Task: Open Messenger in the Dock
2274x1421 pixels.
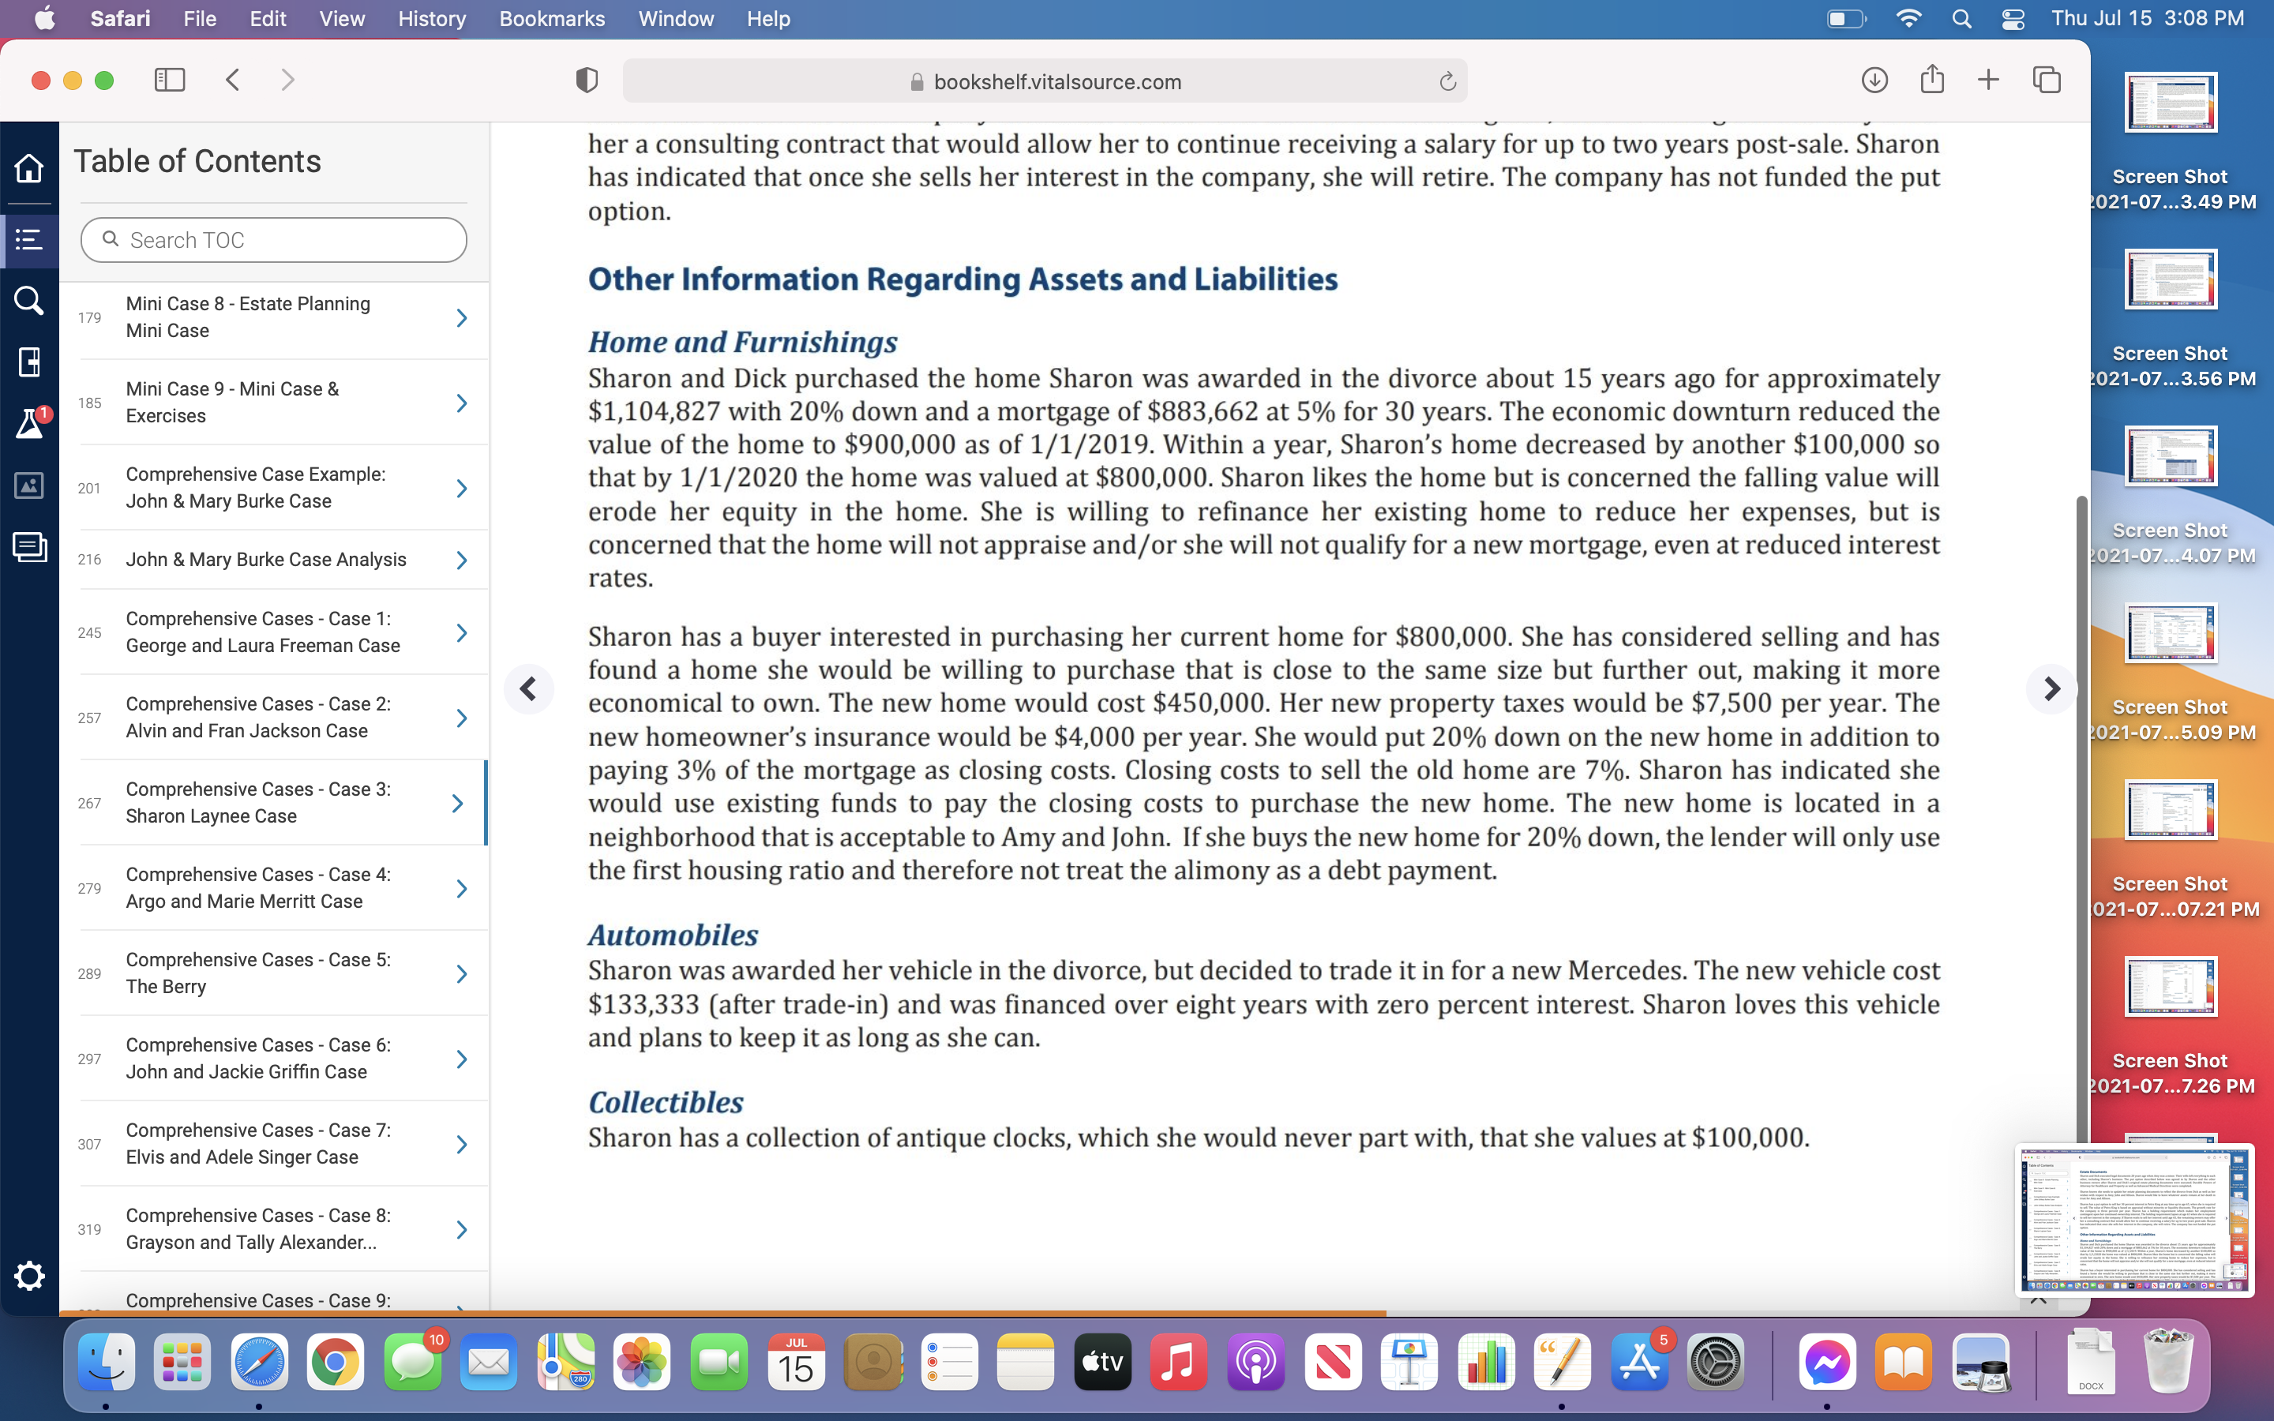Action: pos(1828,1362)
